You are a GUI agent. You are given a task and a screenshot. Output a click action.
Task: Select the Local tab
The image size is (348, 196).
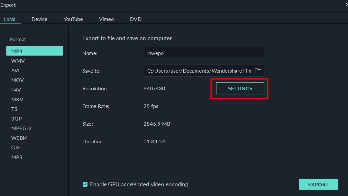(x=9, y=19)
